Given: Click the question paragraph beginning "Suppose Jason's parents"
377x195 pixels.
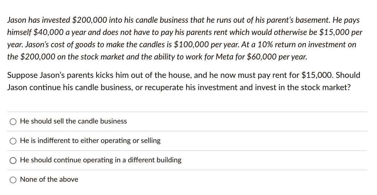Looking at the screenshot, I should pyautogui.click(x=184, y=81).
